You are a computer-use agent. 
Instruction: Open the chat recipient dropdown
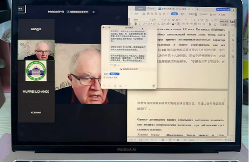[114, 74]
